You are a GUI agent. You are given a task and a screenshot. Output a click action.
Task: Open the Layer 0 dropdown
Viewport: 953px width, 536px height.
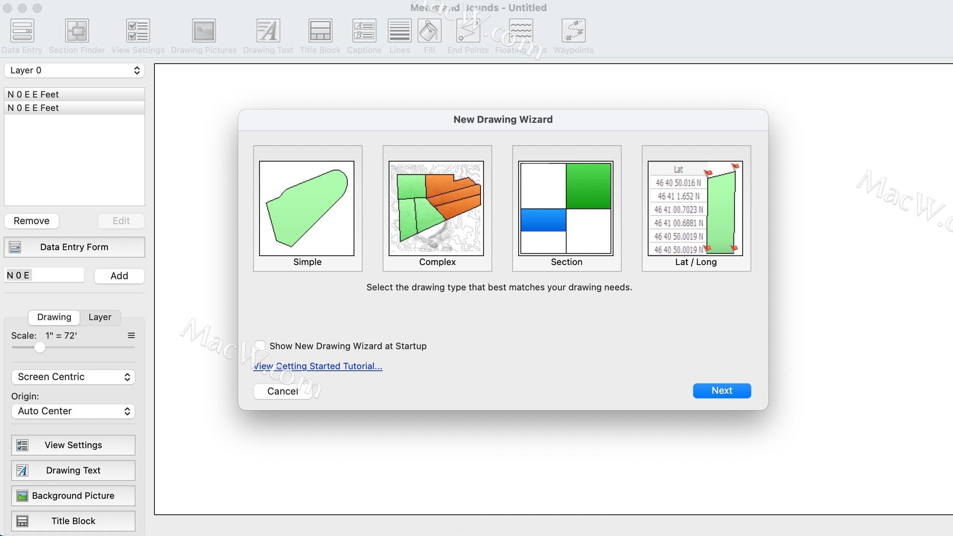click(74, 70)
